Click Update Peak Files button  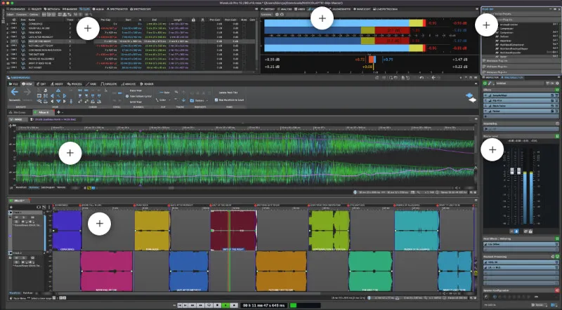229,93
